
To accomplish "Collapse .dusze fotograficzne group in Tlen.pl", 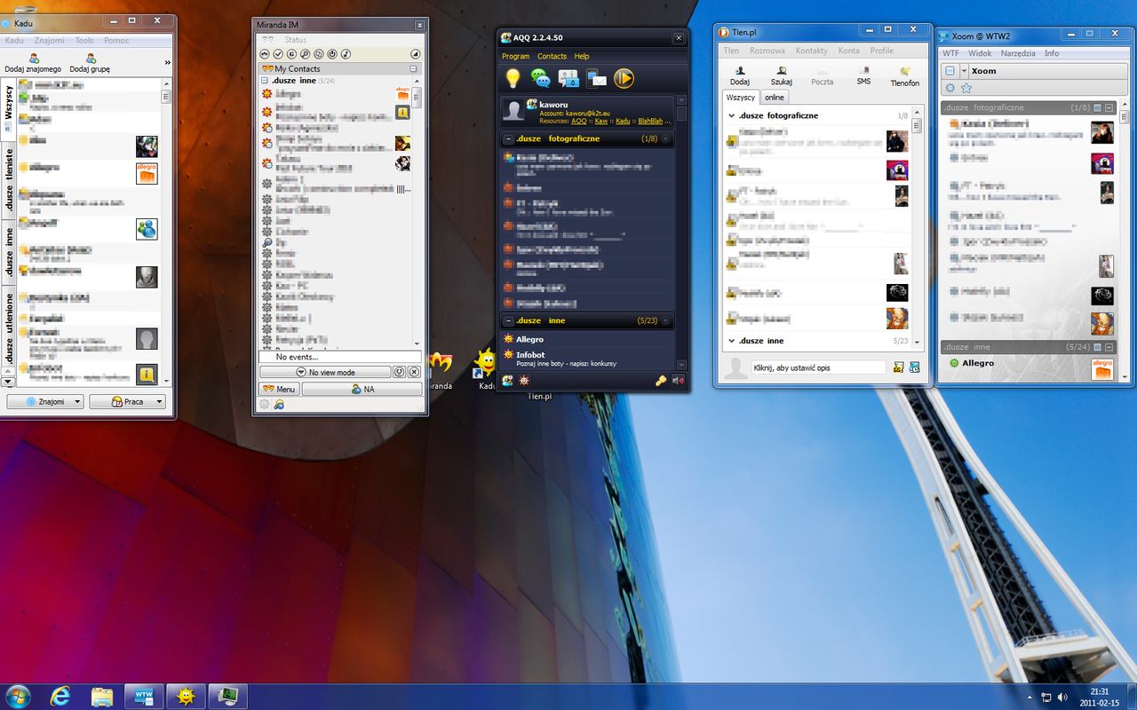I will 732,116.
